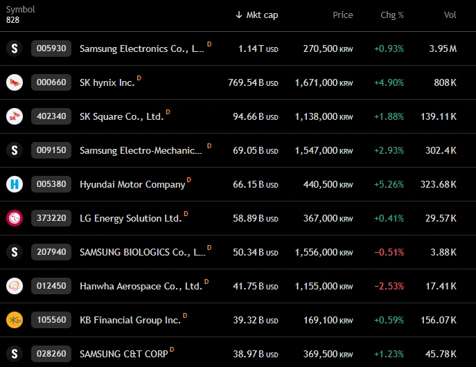476x367 pixels.
Task: Open ticker 000660 symbol badge
Action: [x=51, y=82]
